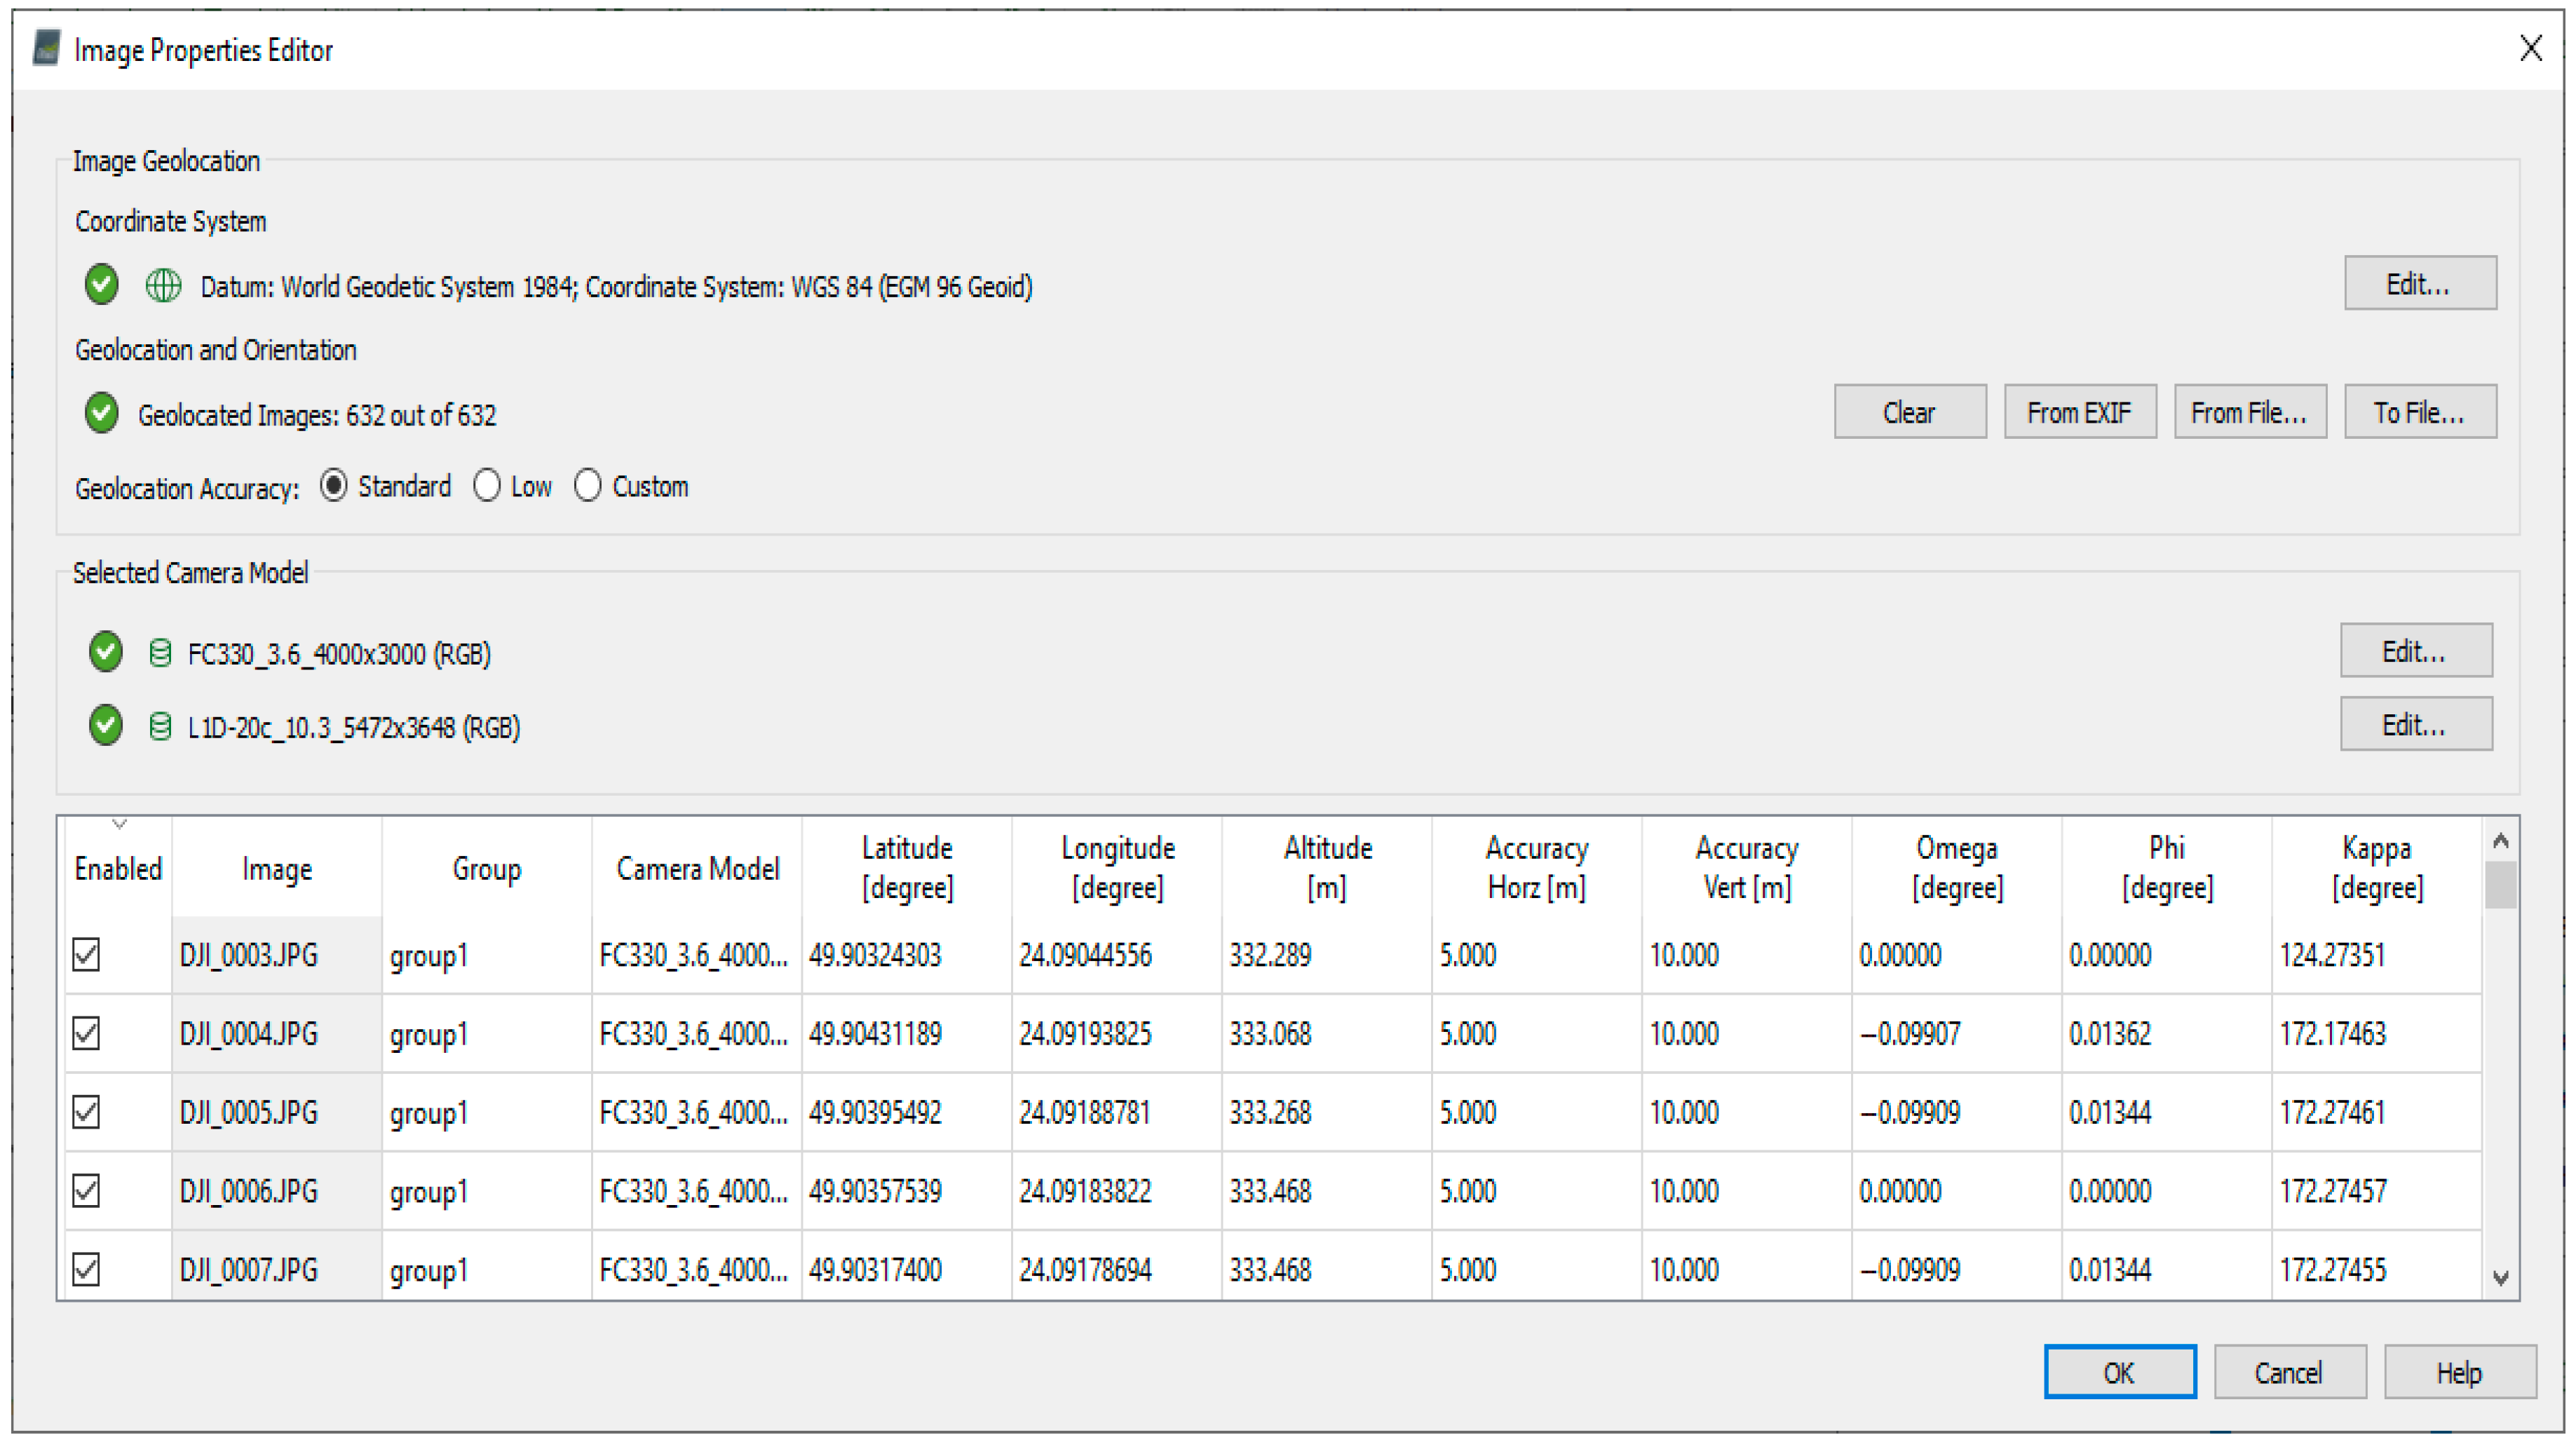Click green checkmark beside Datum coordinate system
The height and width of the screenshot is (1442, 2576).
click(x=101, y=285)
